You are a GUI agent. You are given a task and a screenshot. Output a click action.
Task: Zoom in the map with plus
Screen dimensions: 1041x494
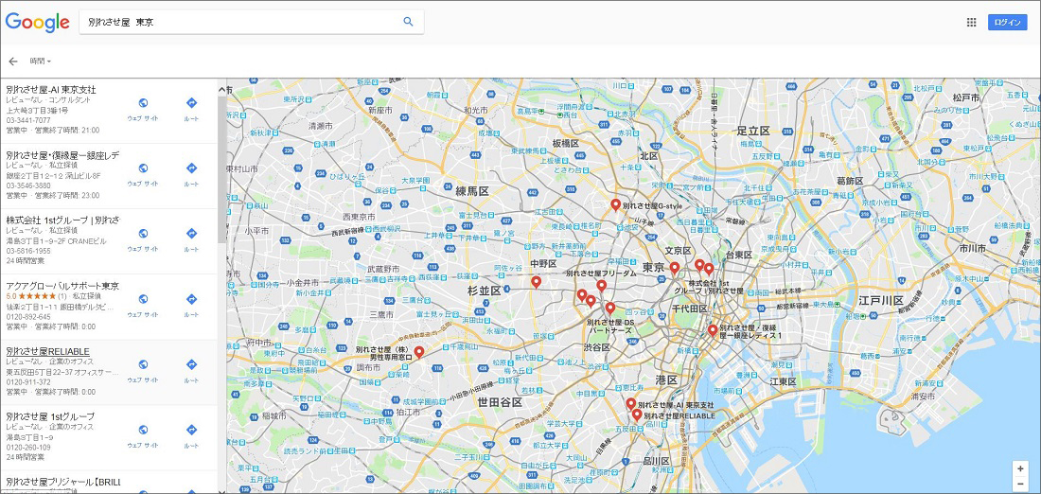(x=1020, y=468)
